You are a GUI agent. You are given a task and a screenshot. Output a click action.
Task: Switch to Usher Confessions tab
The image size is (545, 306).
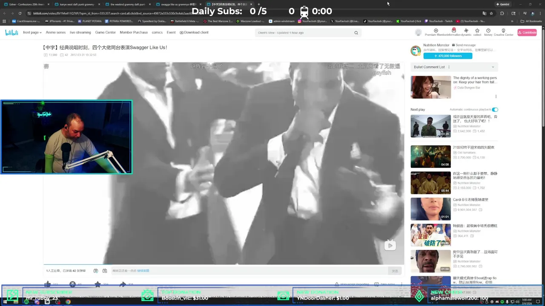[x=27, y=4]
